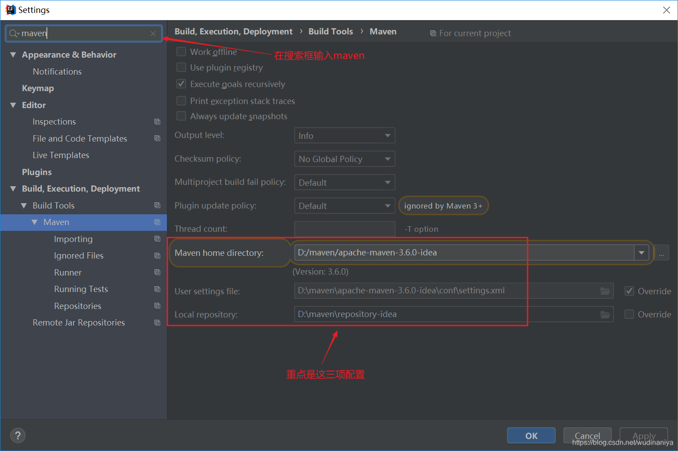The height and width of the screenshot is (451, 678).
Task: Collapse the Maven tree node arrow
Action: click(x=34, y=222)
